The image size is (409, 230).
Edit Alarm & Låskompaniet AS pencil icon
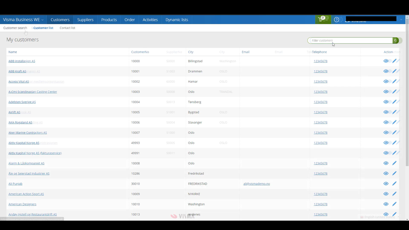[x=394, y=163]
